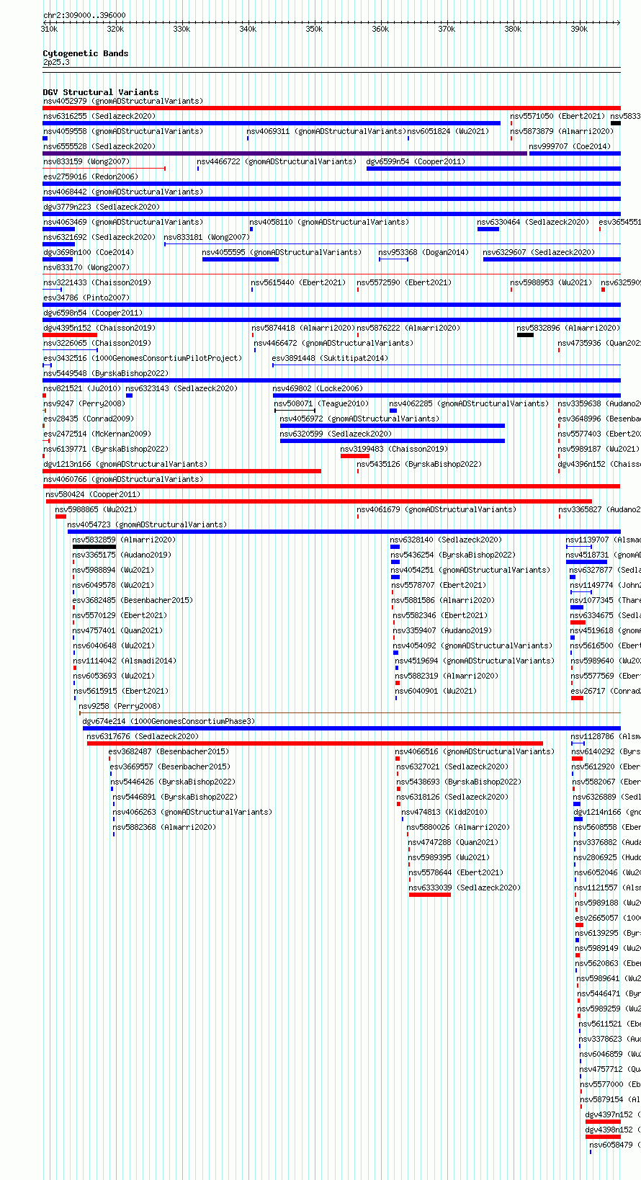The height and width of the screenshot is (1180, 641).
Task: Open variant nsv999707 (Coe2014)
Action: click(x=570, y=146)
